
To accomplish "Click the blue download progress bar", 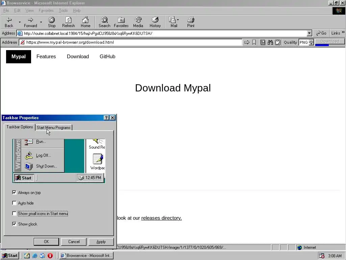I will (322, 45).
